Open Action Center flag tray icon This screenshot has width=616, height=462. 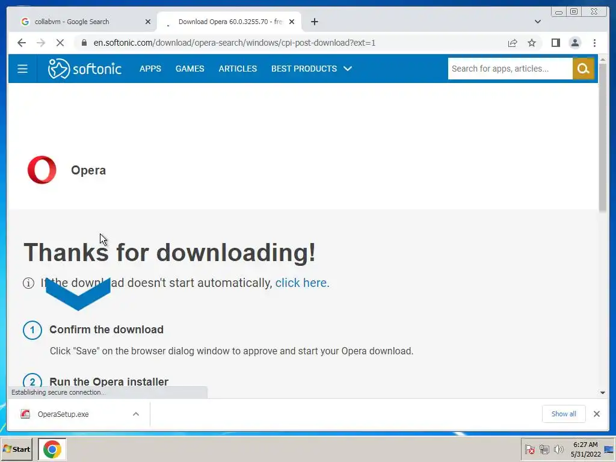click(529, 449)
